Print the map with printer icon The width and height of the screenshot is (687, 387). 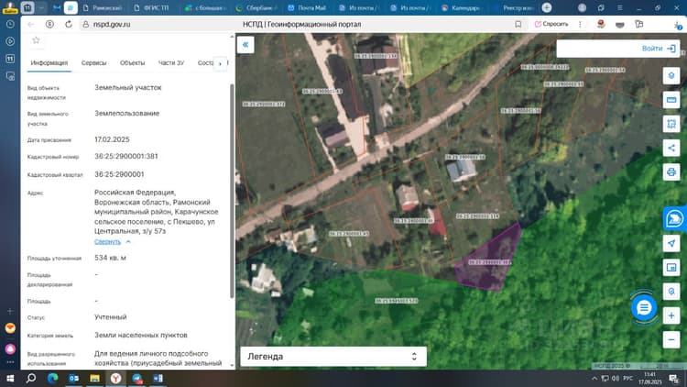[671, 172]
